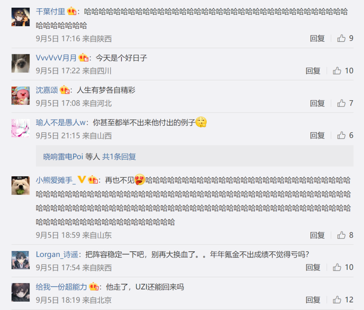
Task: Like 沈嘉颂's comment with 7 likes
Action: pos(345,103)
